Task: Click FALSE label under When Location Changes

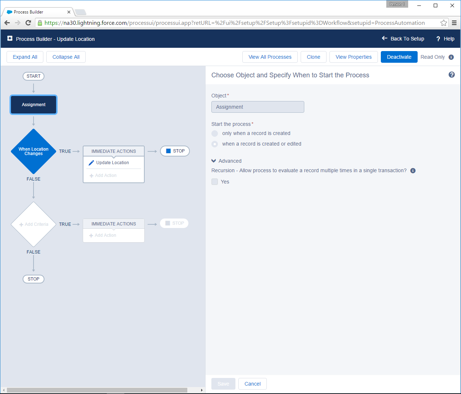Action: pos(34,179)
